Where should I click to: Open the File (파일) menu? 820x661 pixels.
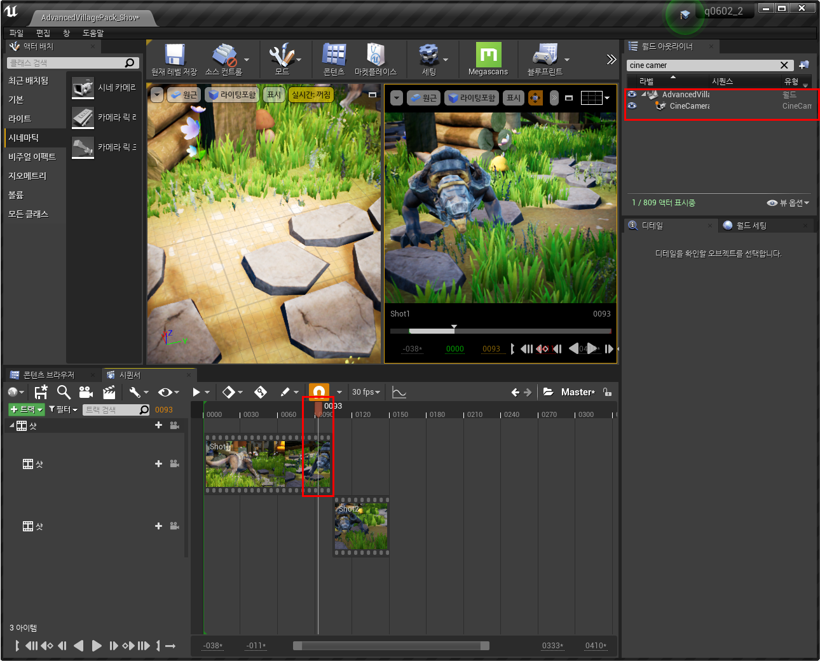pyautogui.click(x=17, y=33)
